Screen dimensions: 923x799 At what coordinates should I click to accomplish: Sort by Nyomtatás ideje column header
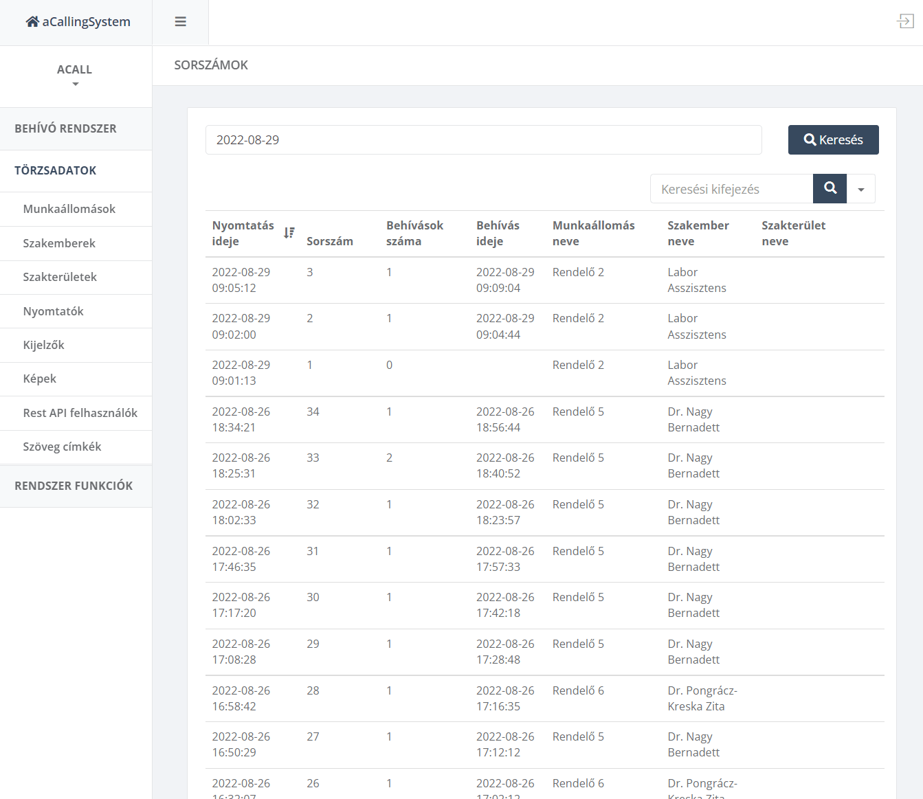(243, 233)
